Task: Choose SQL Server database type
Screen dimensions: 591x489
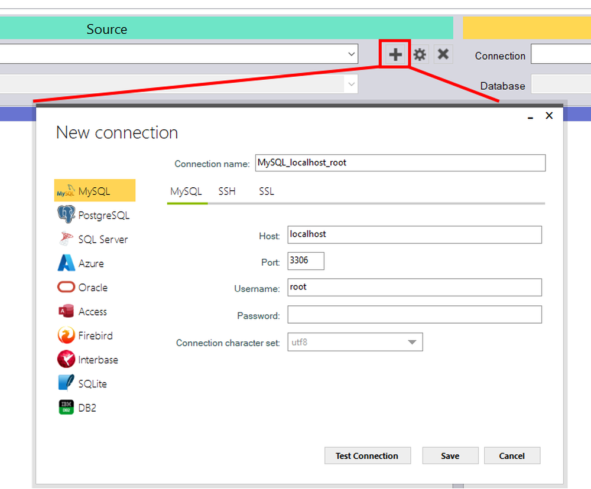Action: 93,239
